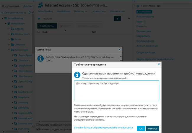
Task: Expand the ACME Inc tree node
Action: click(x=9, y=29)
